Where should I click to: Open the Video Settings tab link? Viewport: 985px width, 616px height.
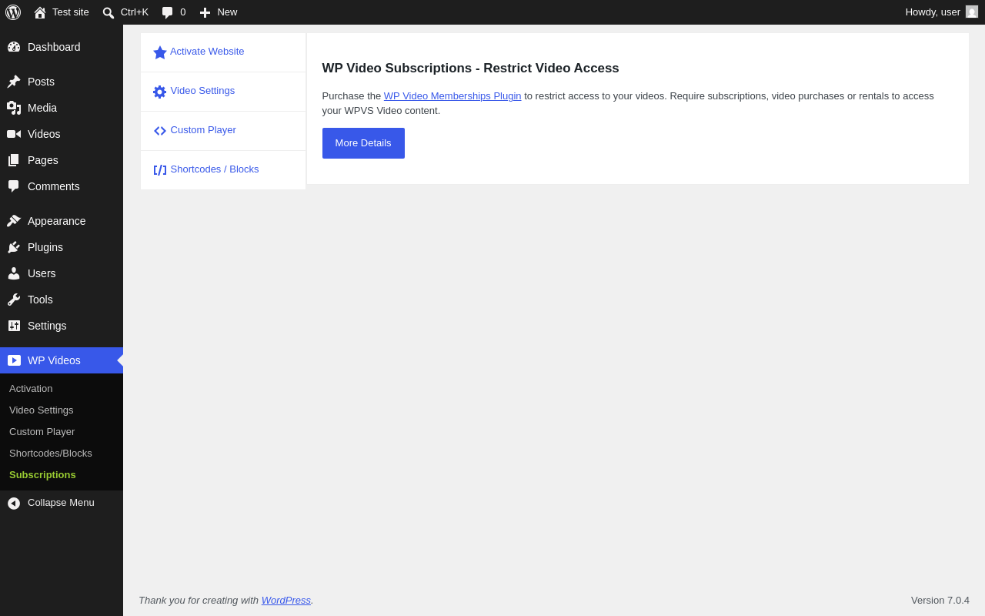tap(202, 91)
